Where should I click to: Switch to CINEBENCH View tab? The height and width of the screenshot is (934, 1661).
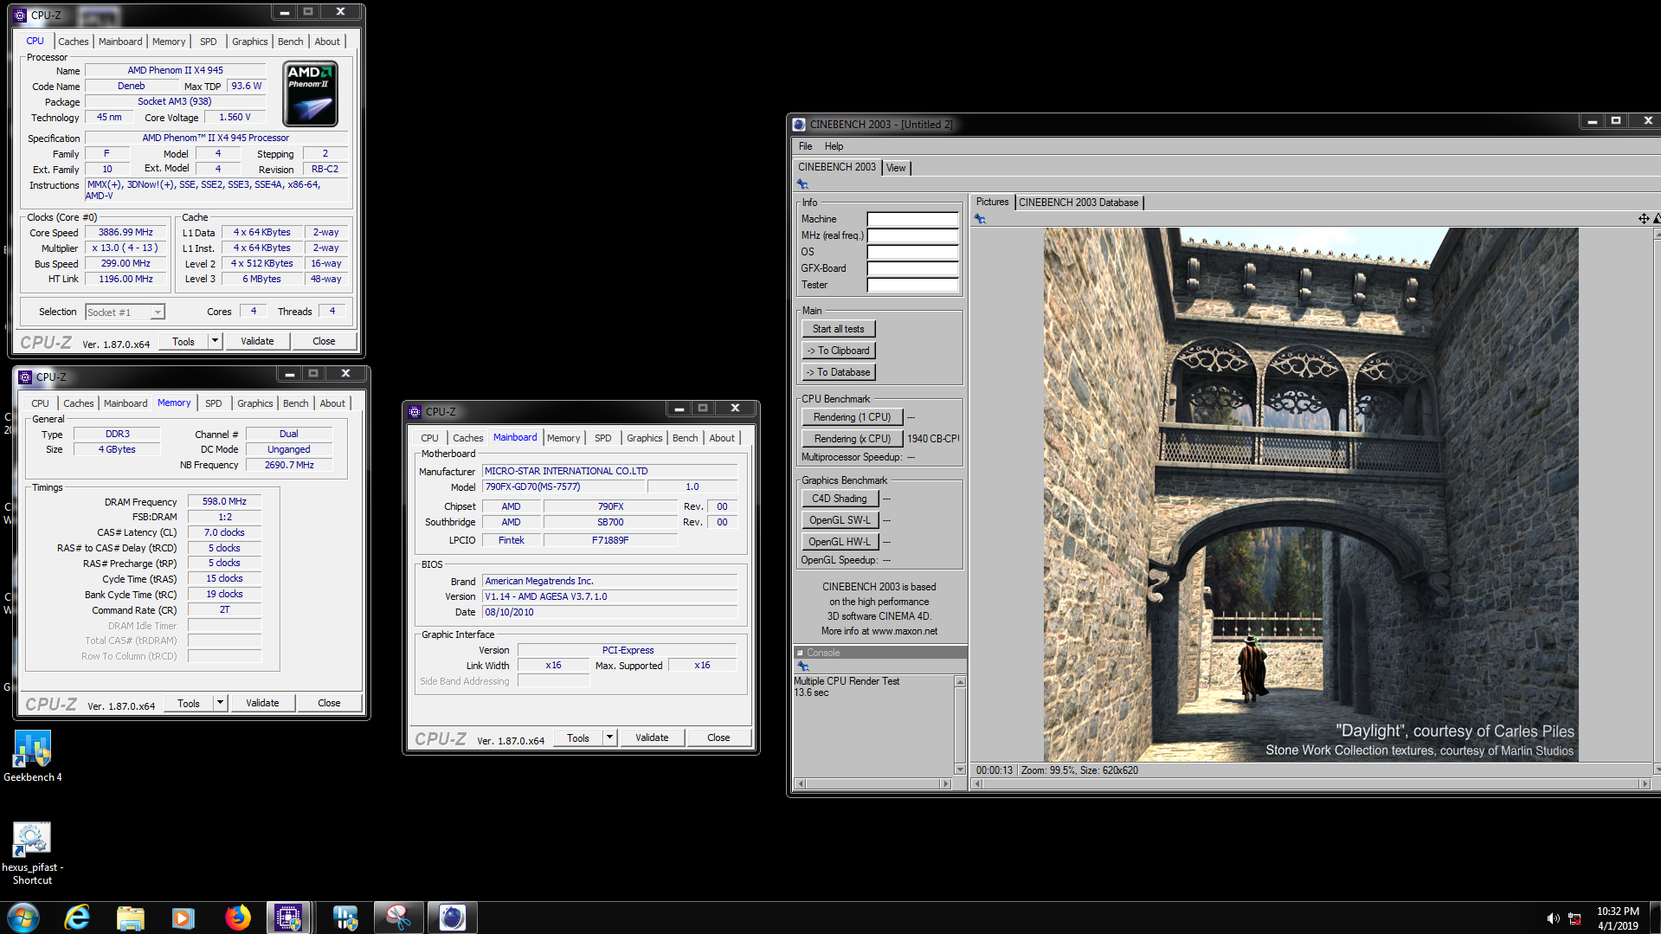click(896, 168)
